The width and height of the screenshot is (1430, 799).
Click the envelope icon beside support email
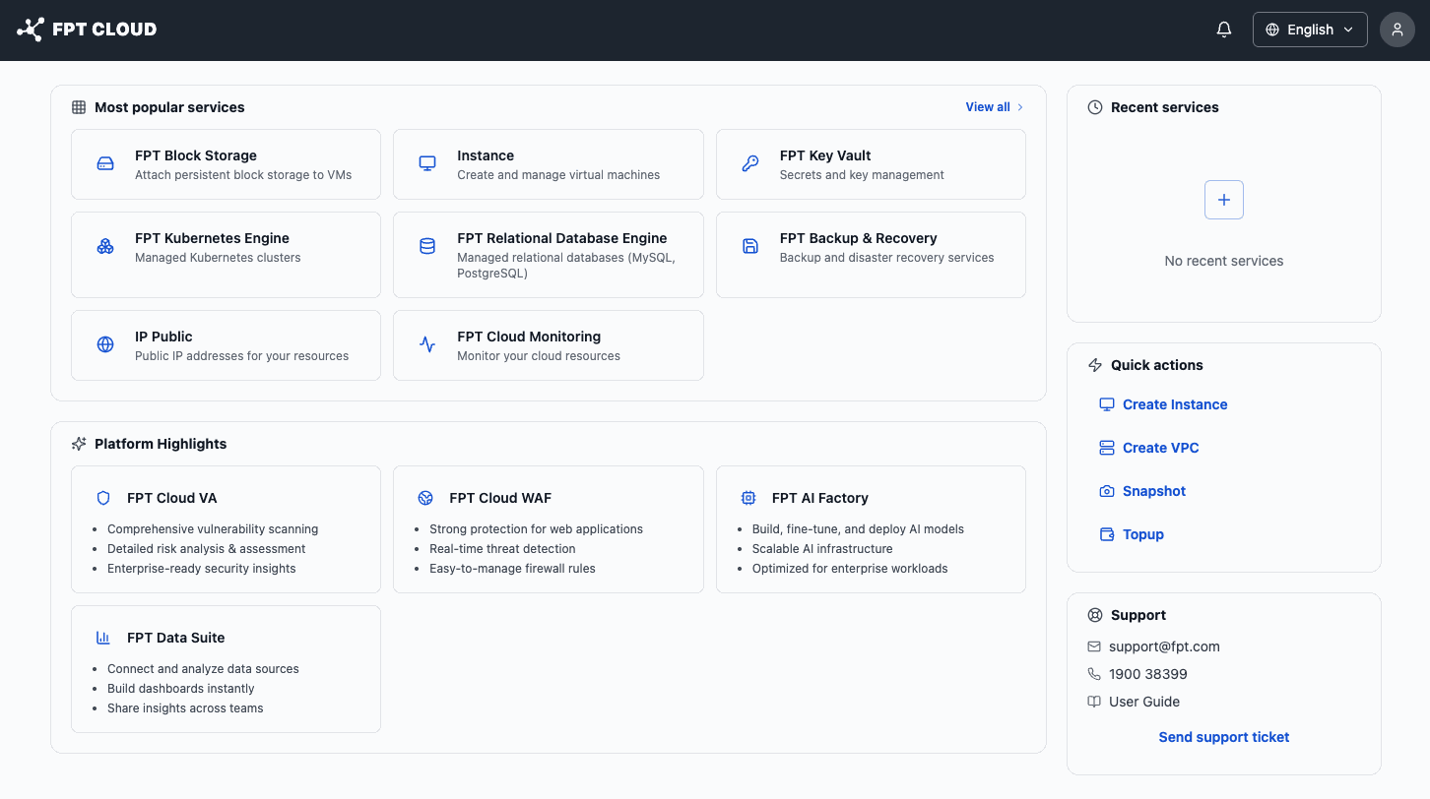pos(1094,646)
